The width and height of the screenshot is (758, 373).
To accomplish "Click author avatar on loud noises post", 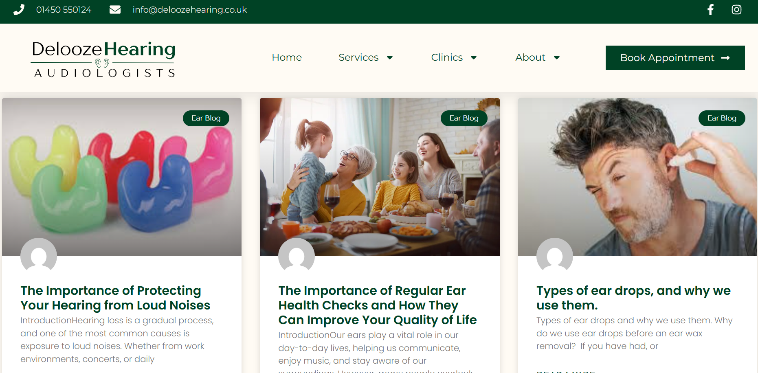I will (x=39, y=256).
